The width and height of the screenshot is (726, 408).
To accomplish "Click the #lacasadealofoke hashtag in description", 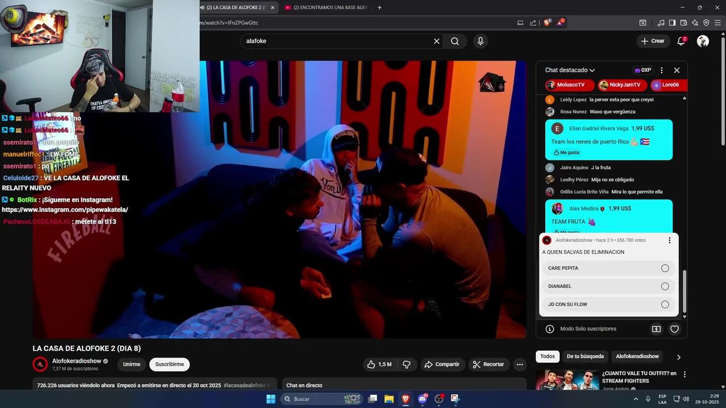I will (244, 385).
